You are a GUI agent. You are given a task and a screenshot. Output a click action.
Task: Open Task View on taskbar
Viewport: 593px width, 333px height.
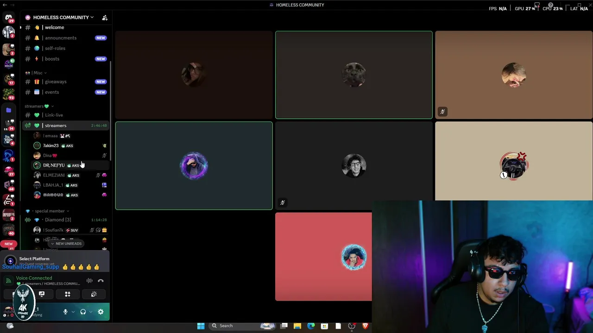coord(284,326)
